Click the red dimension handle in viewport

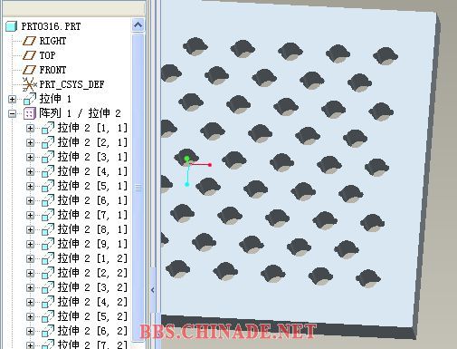tap(210, 165)
